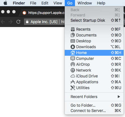
Task: Click the ⇧⌘I shortcut beside iCloud Drive
Action: [x=115, y=76]
